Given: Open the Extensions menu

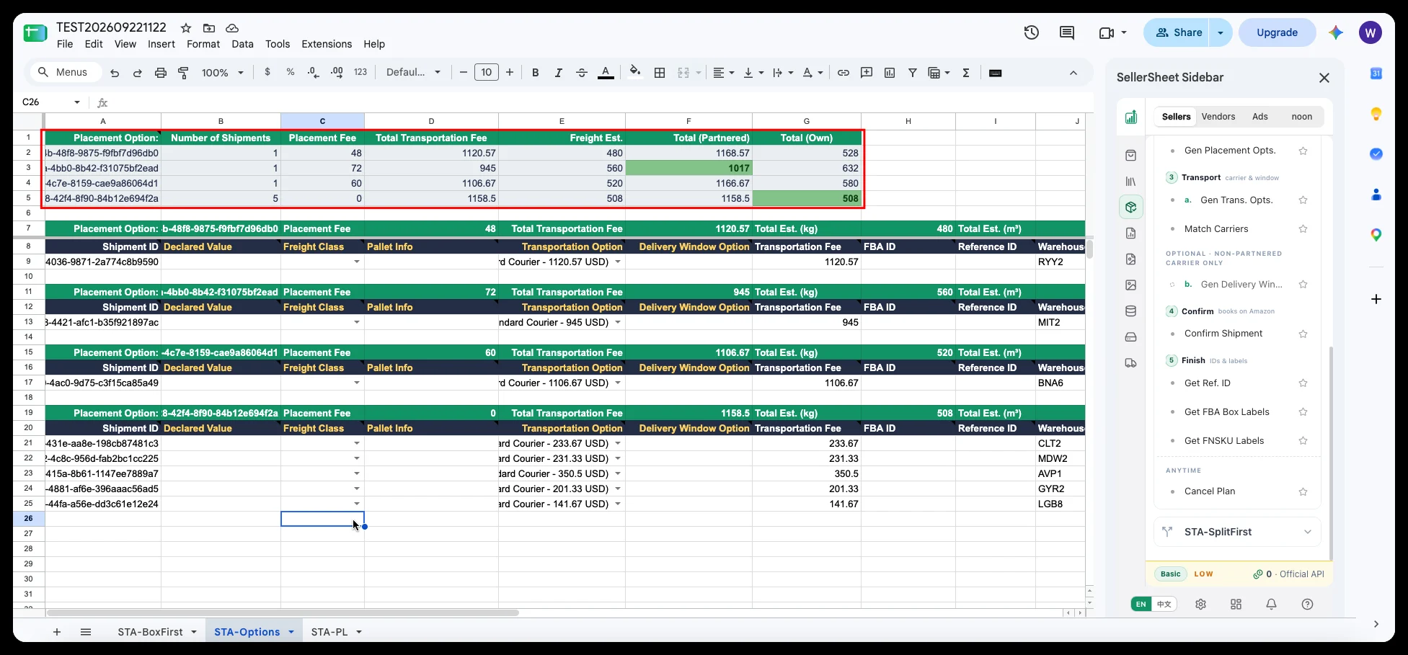Looking at the screenshot, I should [327, 44].
